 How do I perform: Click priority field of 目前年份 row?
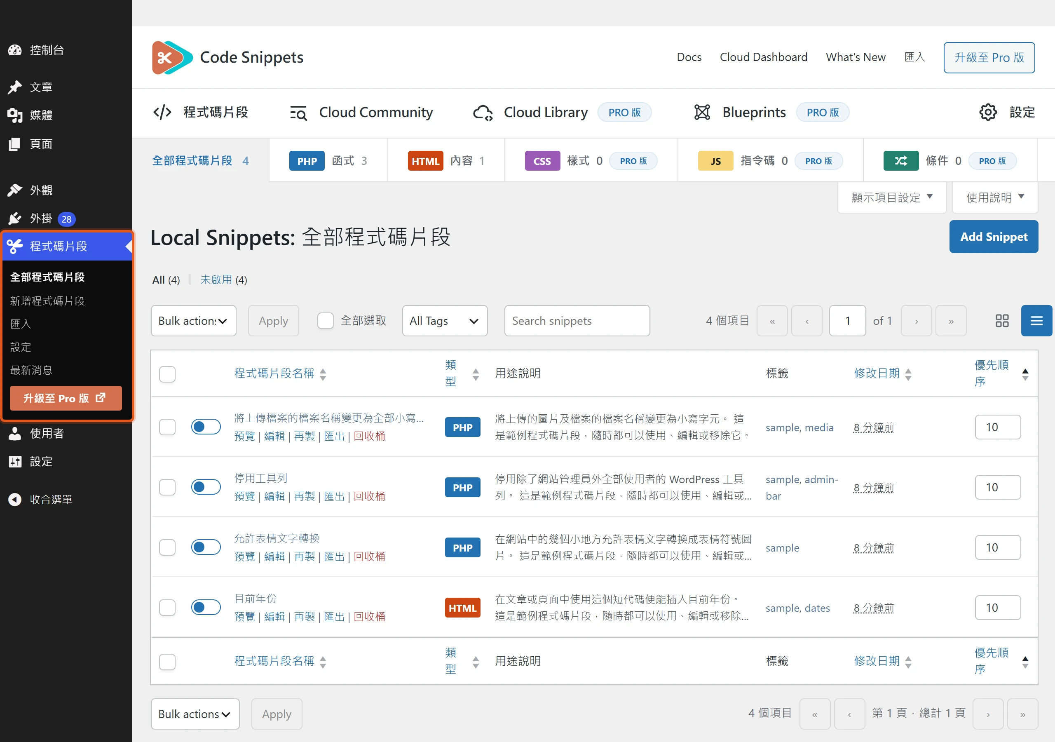click(x=998, y=607)
